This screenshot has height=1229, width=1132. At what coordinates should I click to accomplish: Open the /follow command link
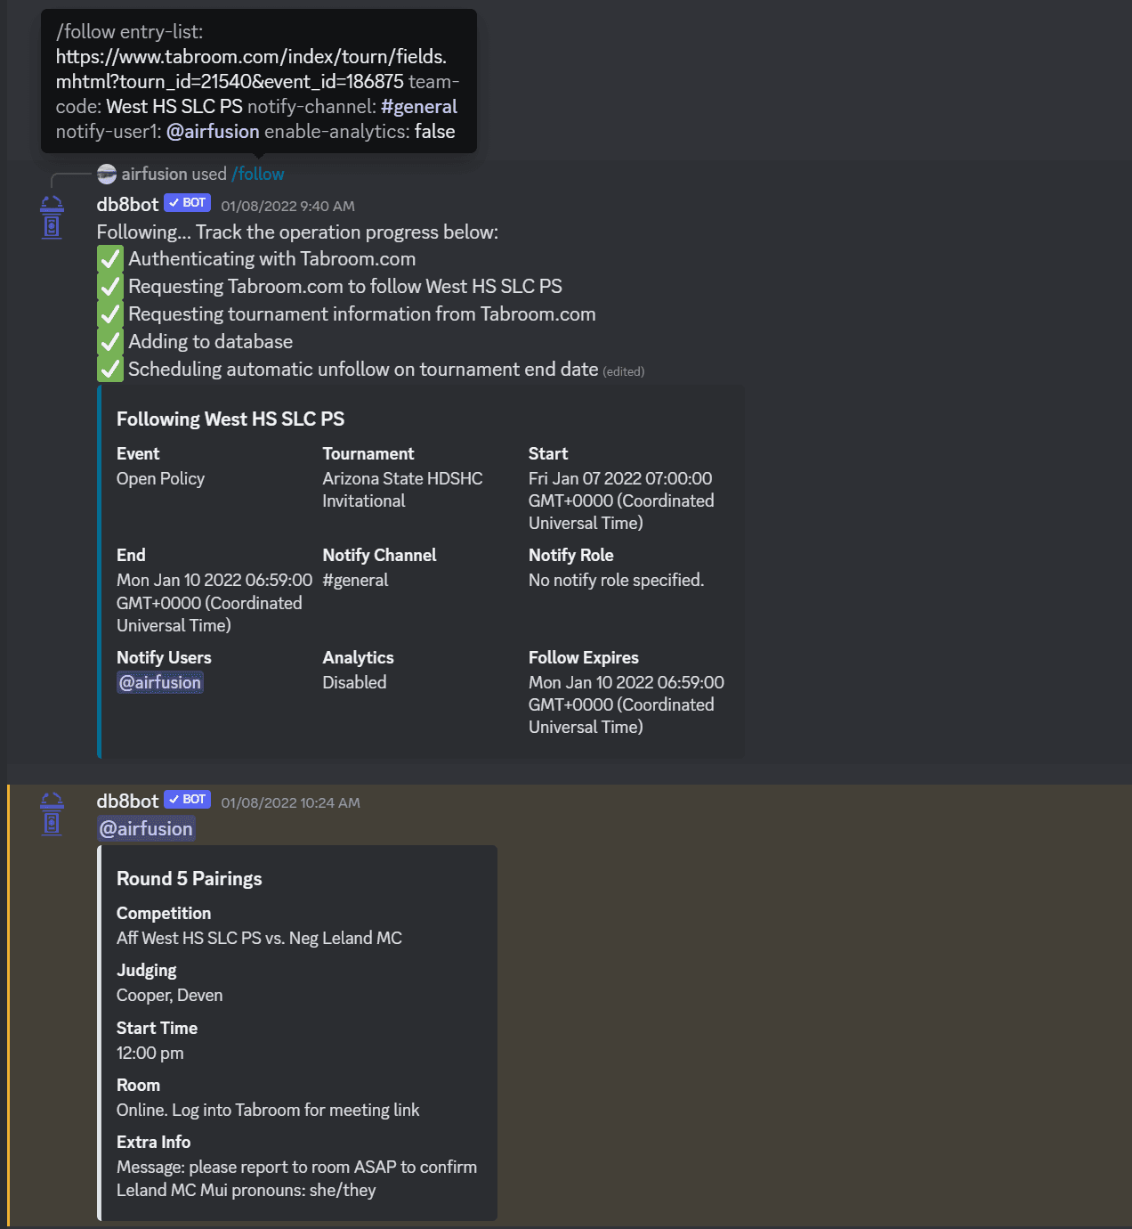pos(258,174)
